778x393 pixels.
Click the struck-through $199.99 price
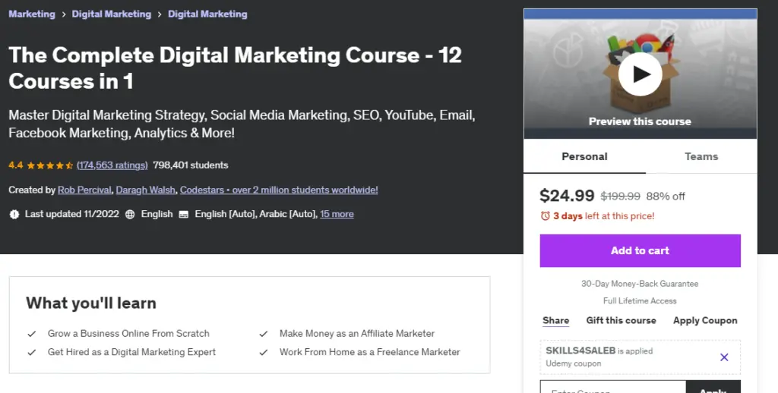tap(620, 196)
